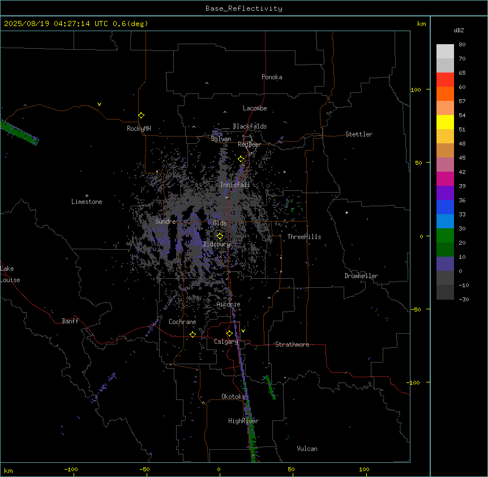The width and height of the screenshot is (488, 477).
Task: Click the Innisfail label
Action: 235,185
